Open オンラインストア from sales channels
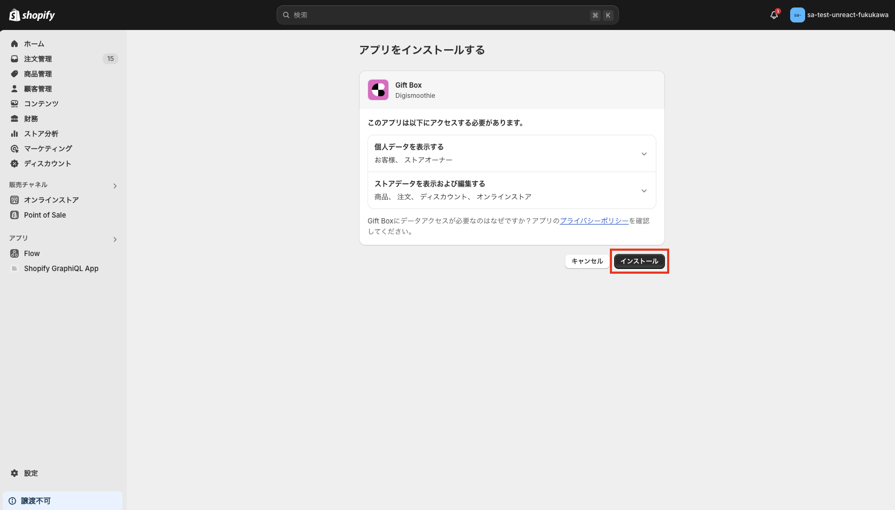This screenshot has height=510, width=895. pyautogui.click(x=51, y=199)
